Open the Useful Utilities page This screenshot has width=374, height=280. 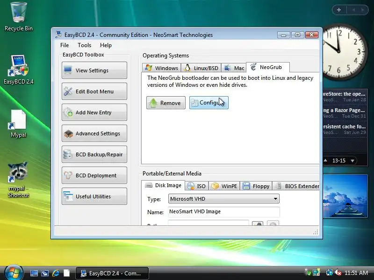click(x=94, y=196)
